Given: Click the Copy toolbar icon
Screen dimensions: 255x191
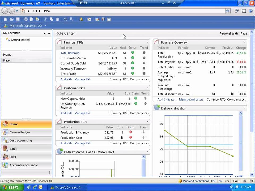Looking at the screenshot, I should pyautogui.click(x=52, y=19).
